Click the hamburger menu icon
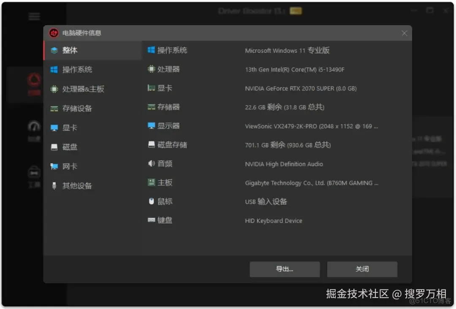 [x=34, y=16]
